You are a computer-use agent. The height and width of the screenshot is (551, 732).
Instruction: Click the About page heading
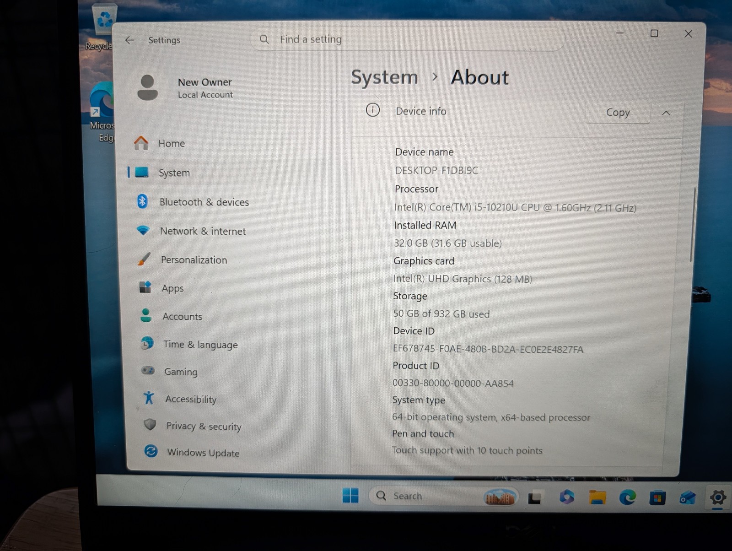(479, 77)
